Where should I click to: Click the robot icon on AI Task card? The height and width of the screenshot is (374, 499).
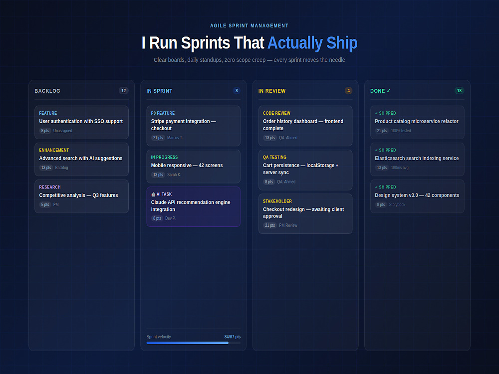coord(153,194)
